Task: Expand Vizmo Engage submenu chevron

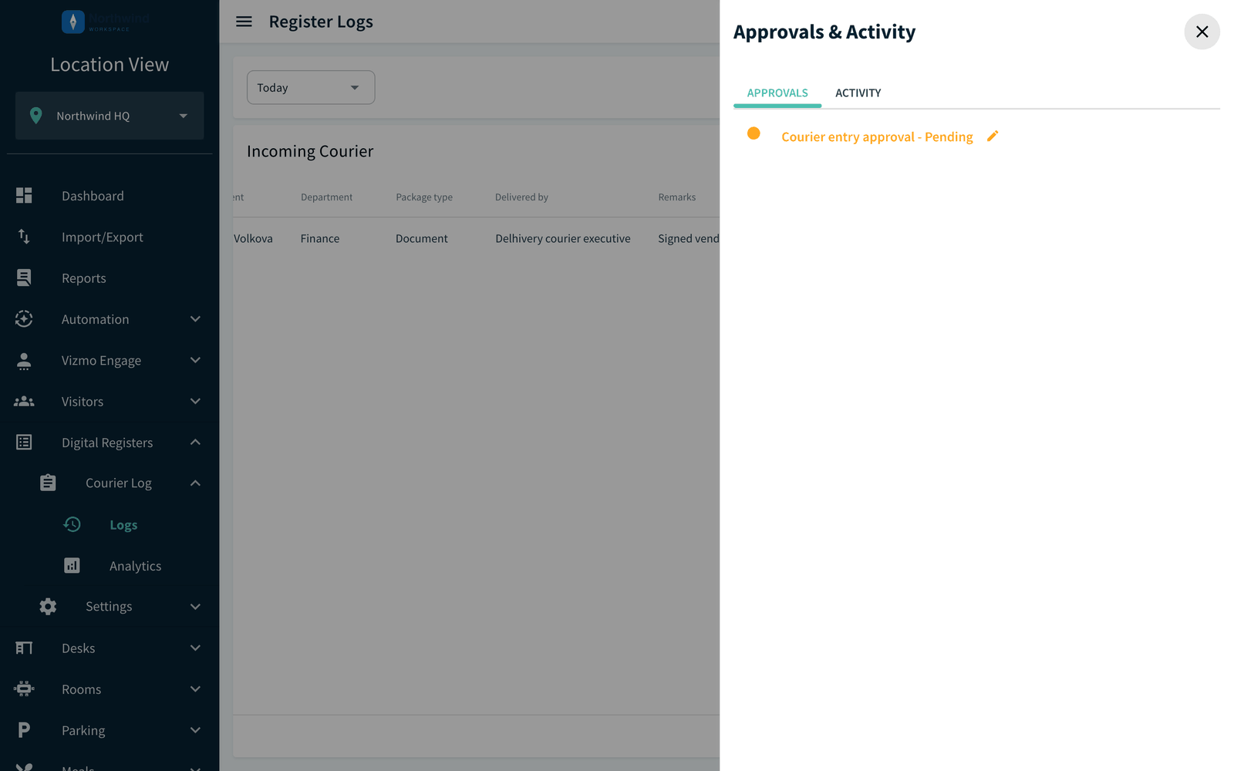Action: [x=195, y=360]
